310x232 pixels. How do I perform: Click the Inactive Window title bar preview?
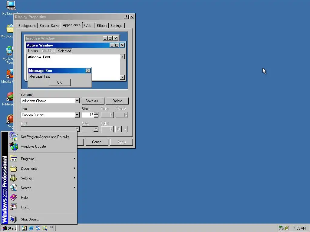point(72,38)
